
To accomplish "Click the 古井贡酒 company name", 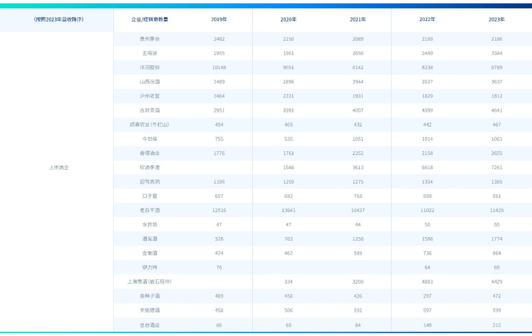I will click(x=150, y=110).
